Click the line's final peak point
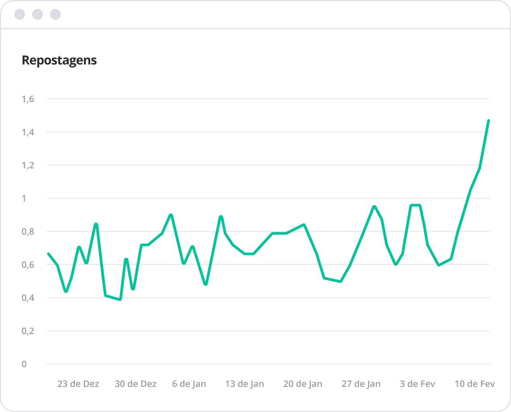 coord(488,120)
